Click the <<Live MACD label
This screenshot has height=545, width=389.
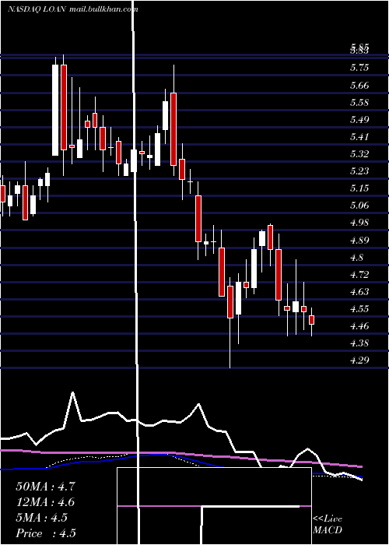(x=328, y=525)
